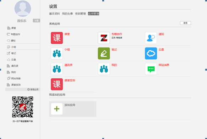Click the 添加应用 label
207x139 pixels.
click(x=70, y=105)
